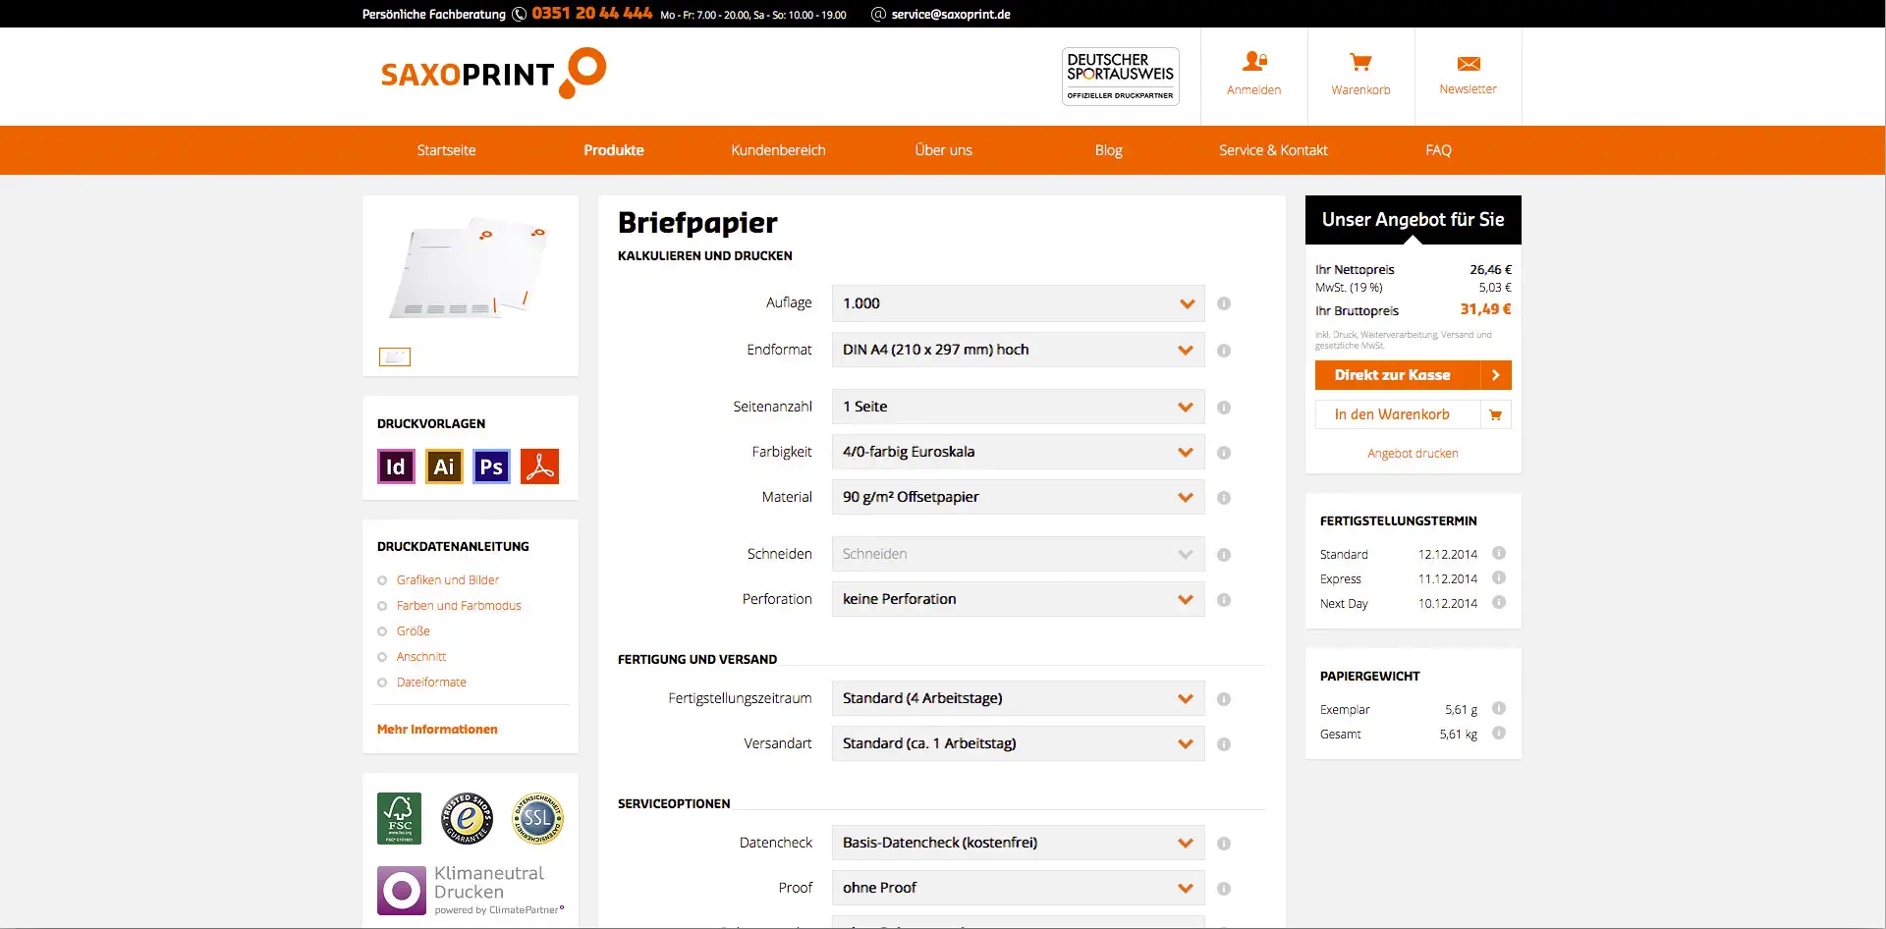Click the info icon next to Auflage

click(1224, 303)
